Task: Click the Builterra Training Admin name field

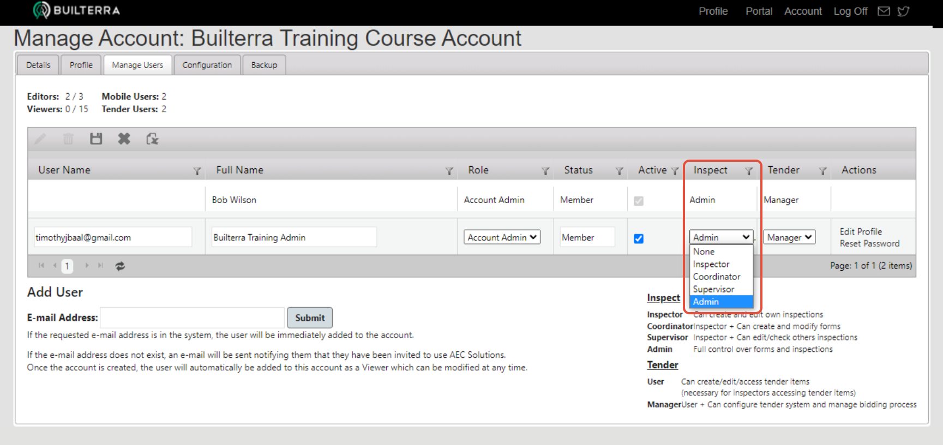Action: point(295,237)
